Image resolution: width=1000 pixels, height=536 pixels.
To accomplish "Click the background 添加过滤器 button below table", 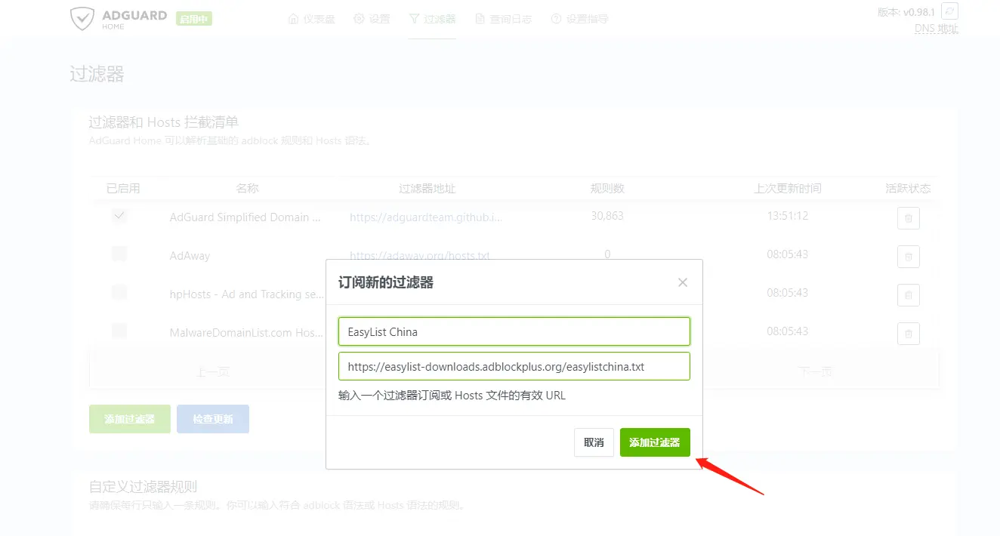I will [130, 419].
